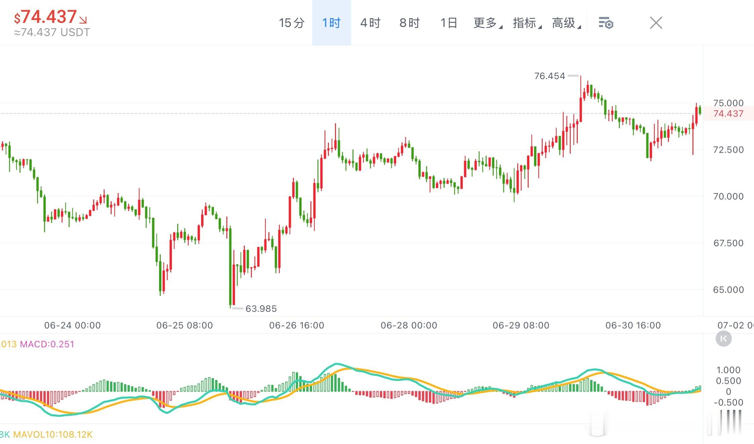
Task: Close the chart with the X icon
Action: tap(656, 23)
